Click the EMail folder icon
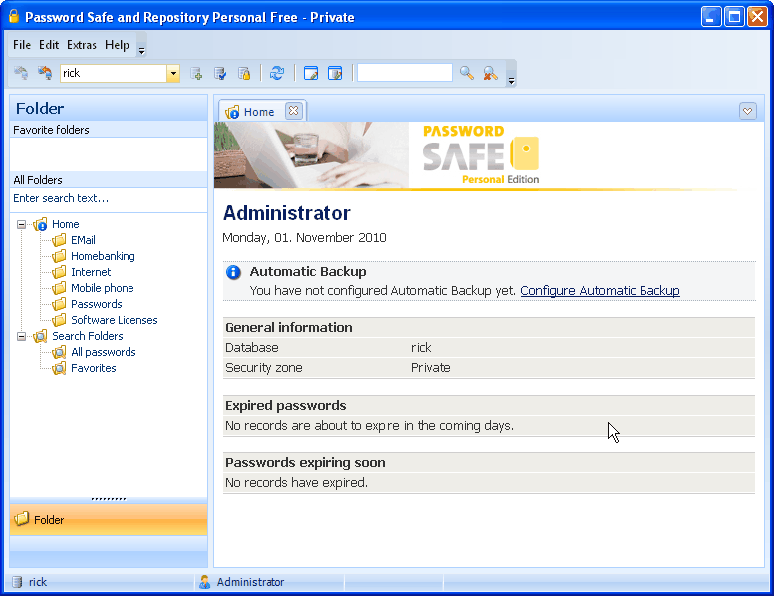 click(59, 240)
